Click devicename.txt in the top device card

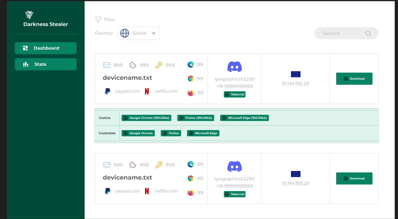click(128, 78)
